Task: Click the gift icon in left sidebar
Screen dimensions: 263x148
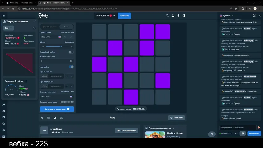Action: 4,130
